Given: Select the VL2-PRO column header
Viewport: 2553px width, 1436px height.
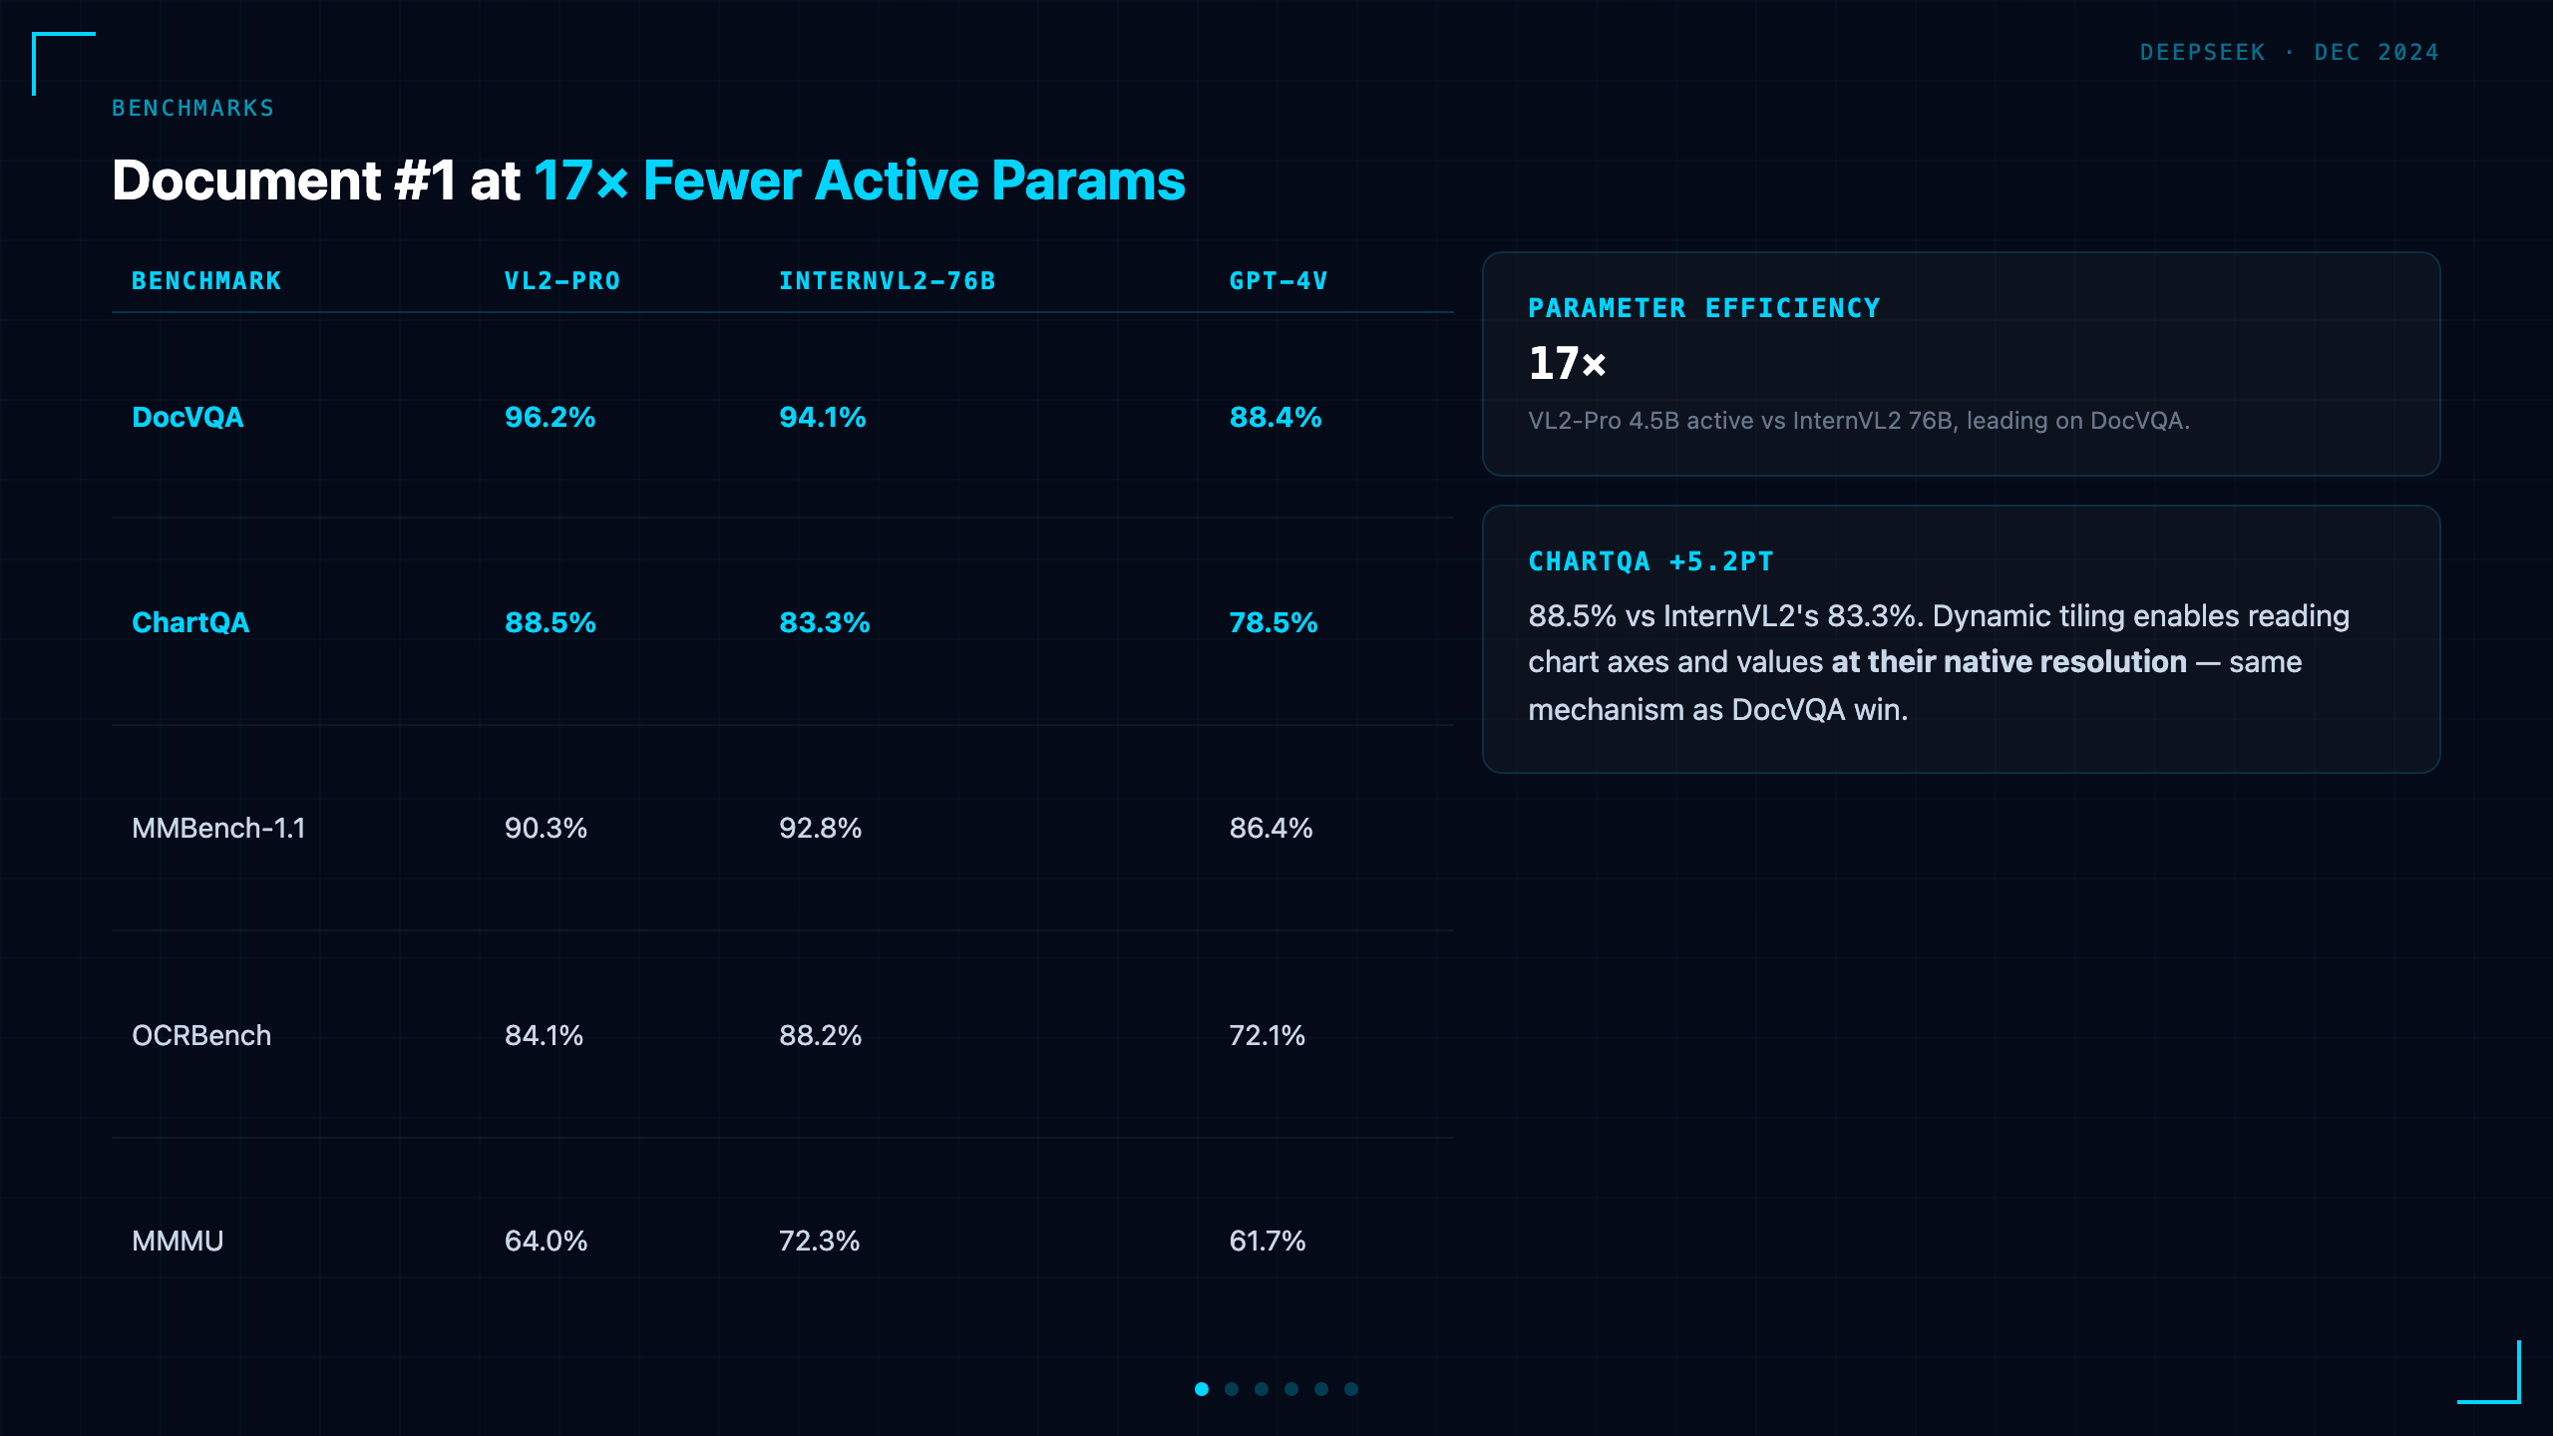Looking at the screenshot, I should click(x=562, y=281).
